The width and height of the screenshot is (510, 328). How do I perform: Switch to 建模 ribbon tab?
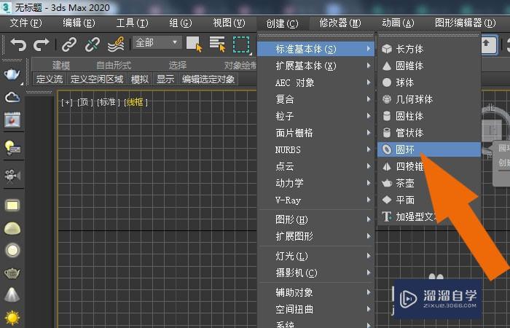pos(61,66)
